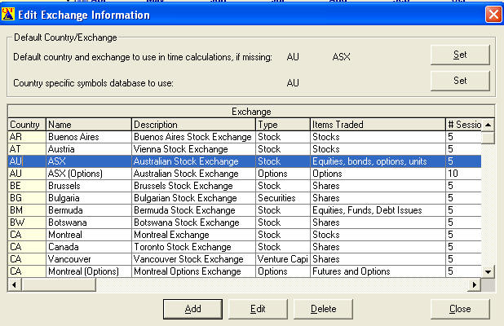Click the Items Traded column header
The height and width of the screenshot is (326, 504).
[378, 125]
